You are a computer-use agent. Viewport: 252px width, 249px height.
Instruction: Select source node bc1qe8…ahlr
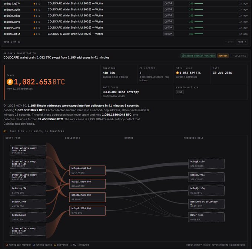pyautogui.click(x=28, y=217)
